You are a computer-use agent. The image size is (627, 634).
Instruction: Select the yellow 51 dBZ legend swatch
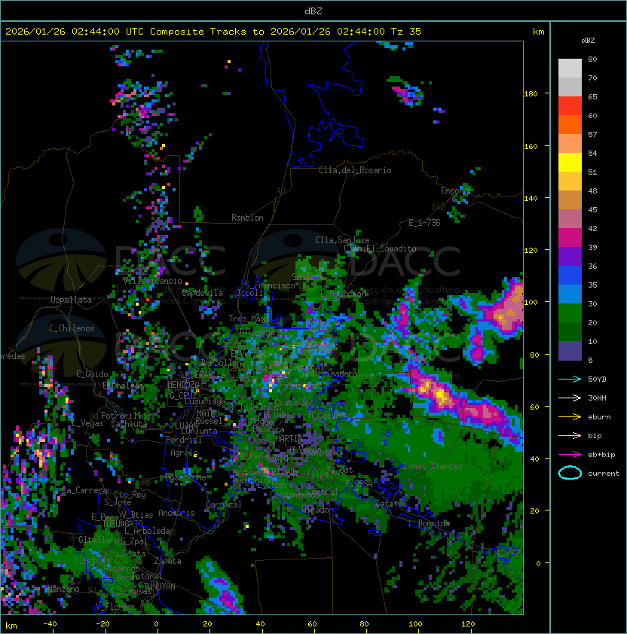[x=570, y=163]
